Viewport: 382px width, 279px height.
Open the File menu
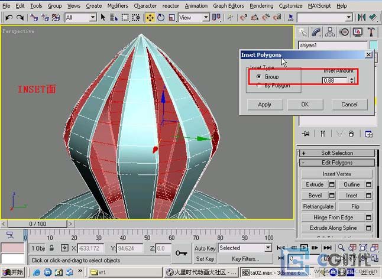pos(7,5)
